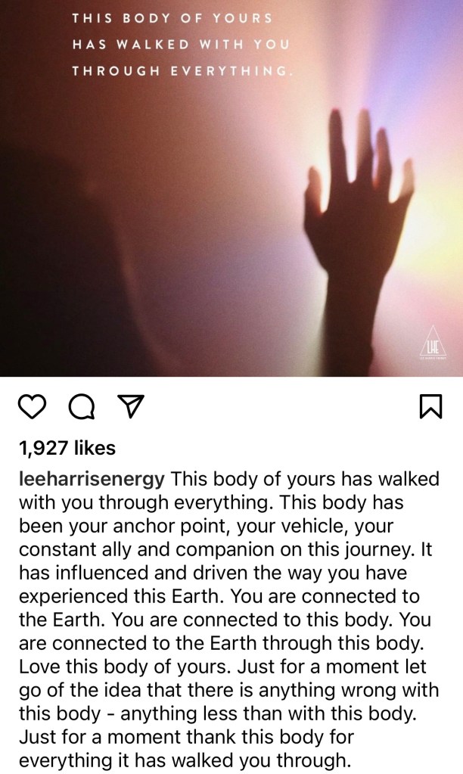Screen dimensions: 463x774
Task: Click the 'go of the idea that' caption line
Action: pos(228,691)
